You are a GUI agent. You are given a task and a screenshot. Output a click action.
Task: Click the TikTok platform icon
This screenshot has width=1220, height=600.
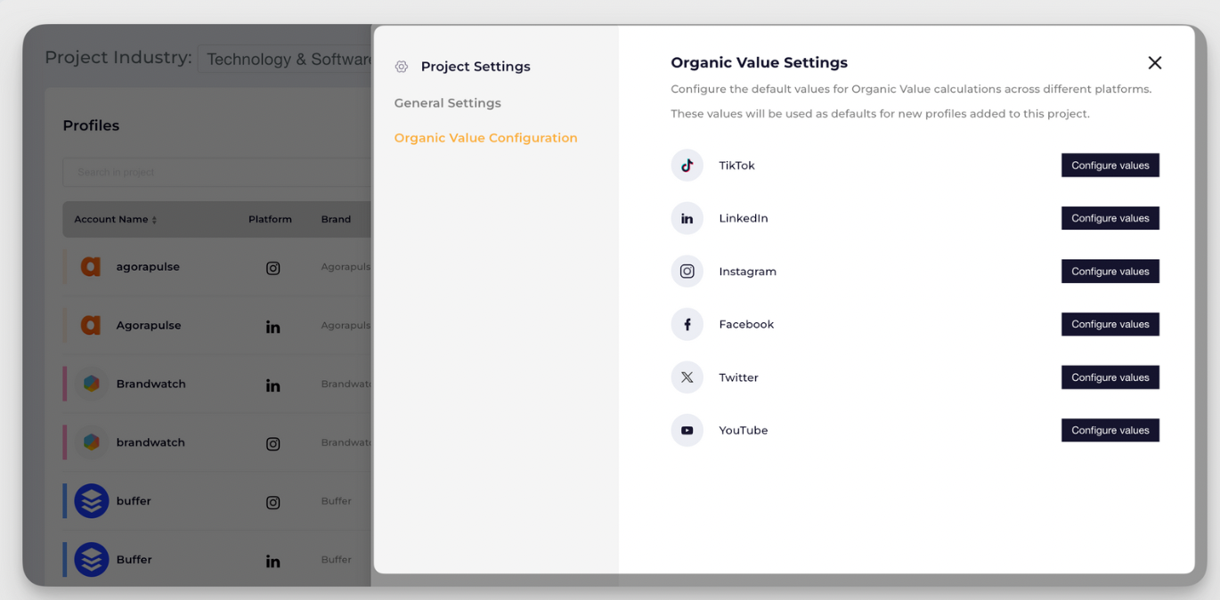pyautogui.click(x=687, y=166)
